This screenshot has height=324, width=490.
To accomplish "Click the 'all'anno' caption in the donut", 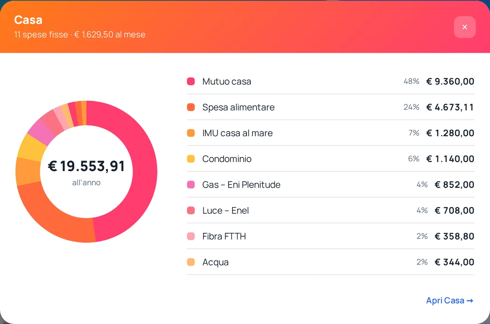I will (86, 182).
